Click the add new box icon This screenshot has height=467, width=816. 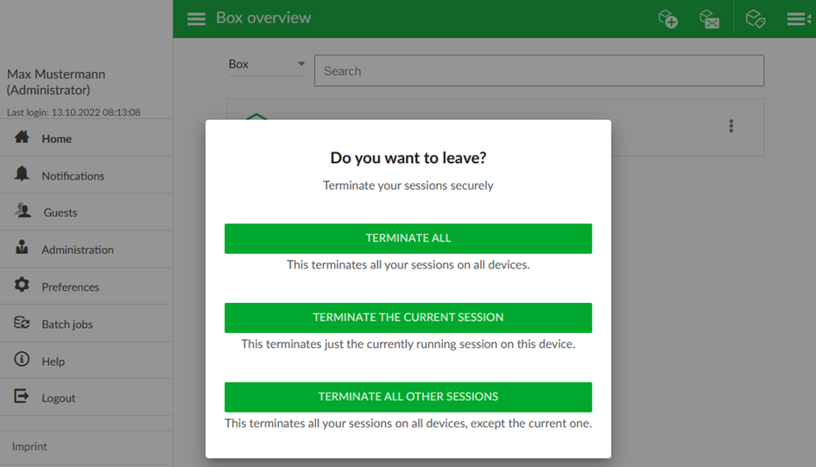tap(667, 19)
